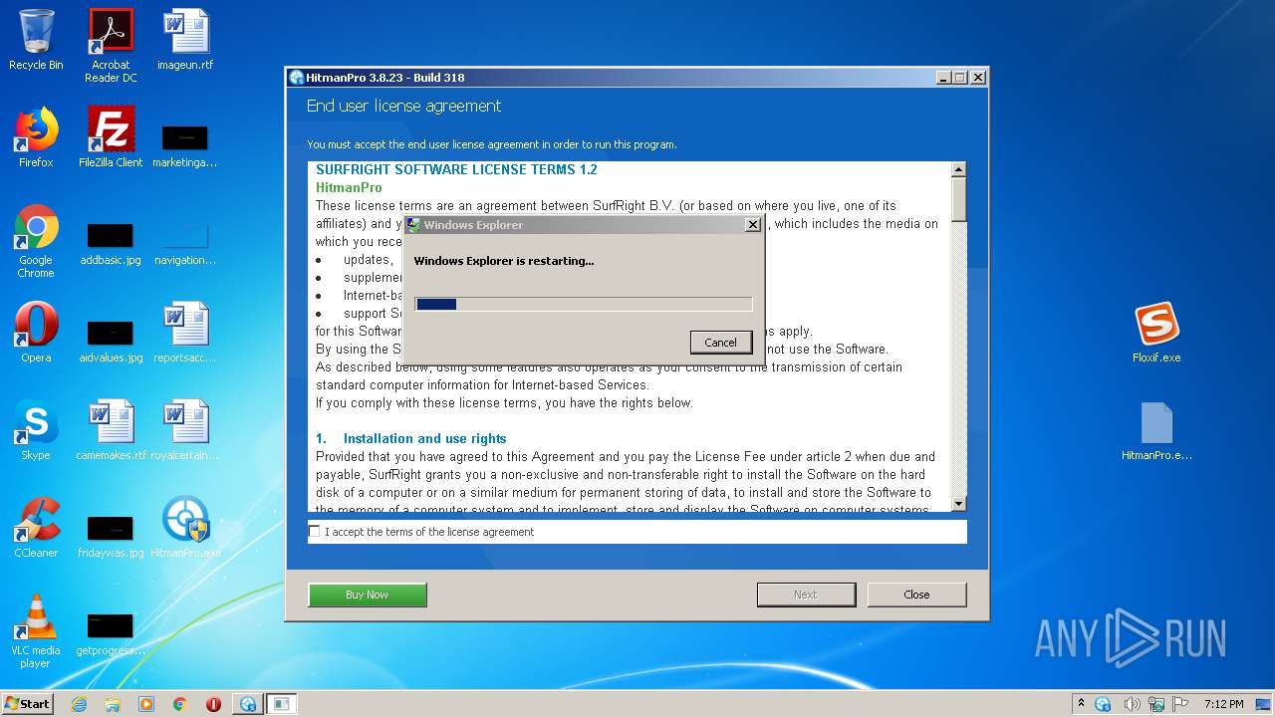Open the network tray icon
The width and height of the screenshot is (1275, 717).
point(1156,704)
